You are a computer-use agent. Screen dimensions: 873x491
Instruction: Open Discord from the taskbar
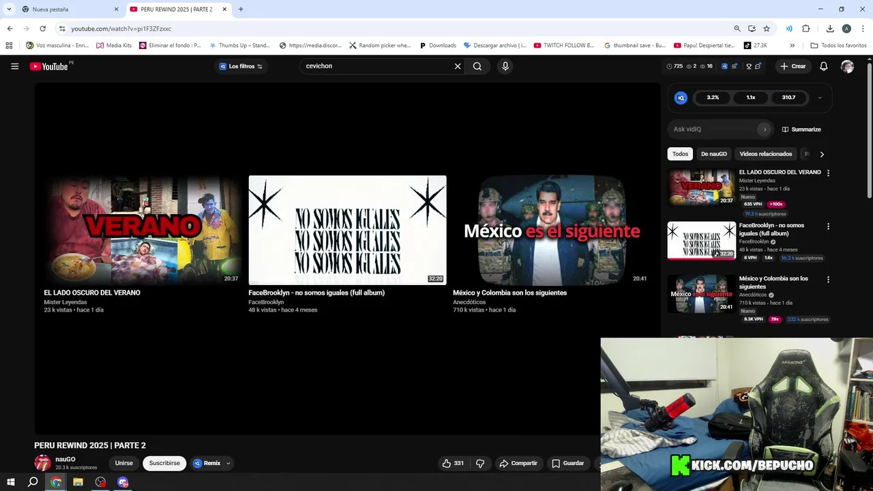coord(123,482)
